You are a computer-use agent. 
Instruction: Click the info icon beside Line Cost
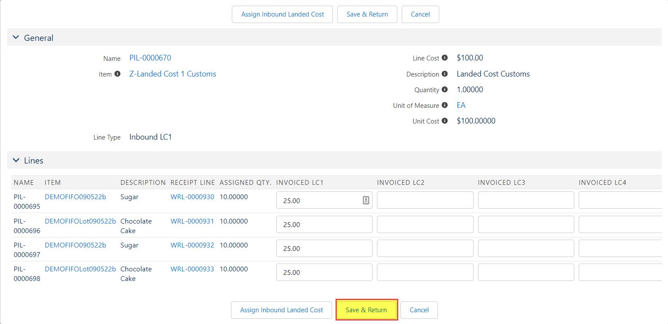[x=444, y=58]
